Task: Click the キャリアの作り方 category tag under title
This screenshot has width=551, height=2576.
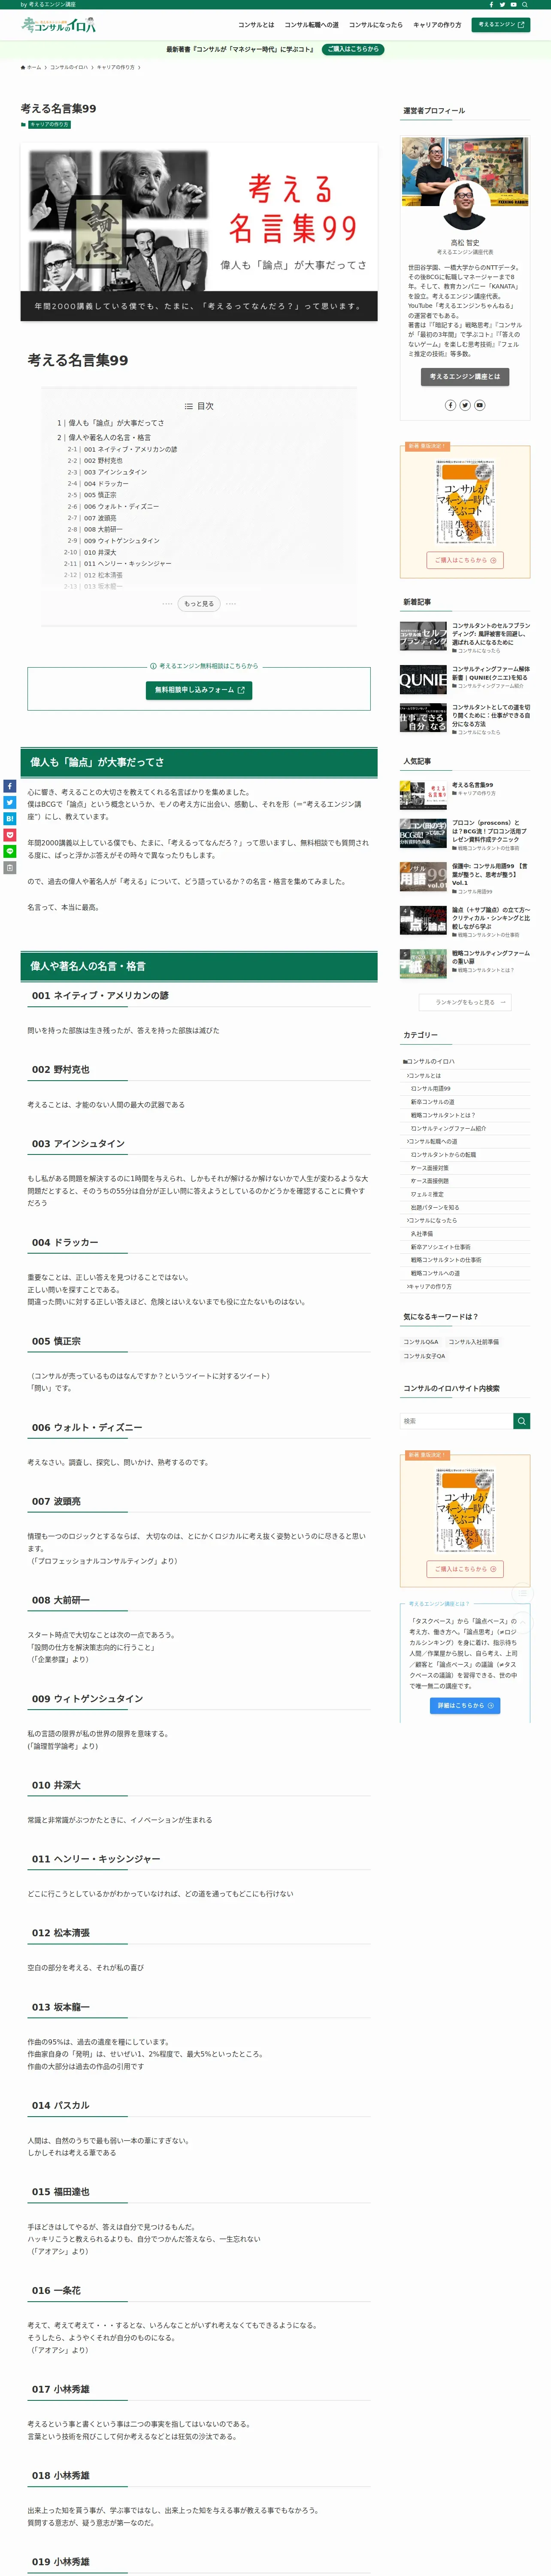Action: [49, 125]
